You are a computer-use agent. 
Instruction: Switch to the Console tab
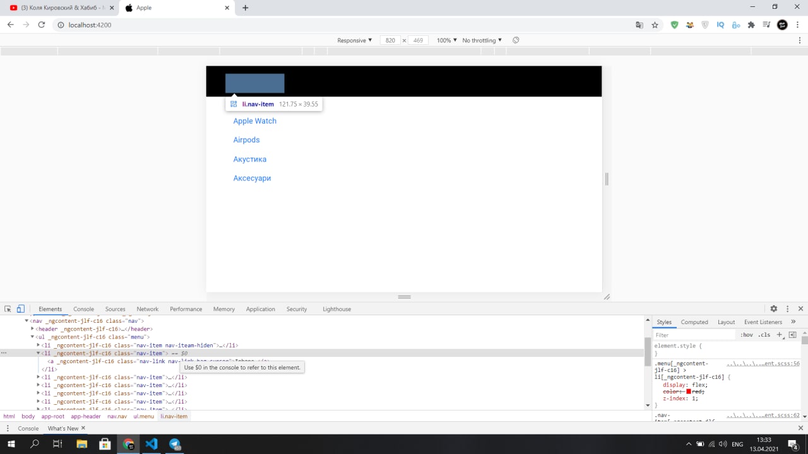pyautogui.click(x=83, y=309)
